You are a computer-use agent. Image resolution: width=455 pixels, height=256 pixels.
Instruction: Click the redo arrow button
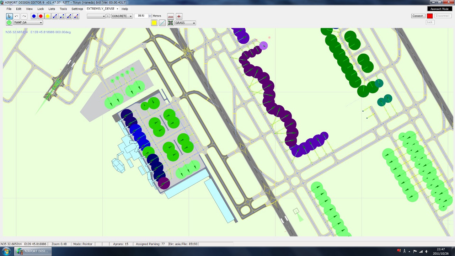24,16
